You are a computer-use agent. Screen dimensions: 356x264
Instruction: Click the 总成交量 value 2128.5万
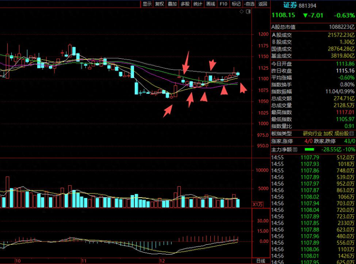(344, 105)
